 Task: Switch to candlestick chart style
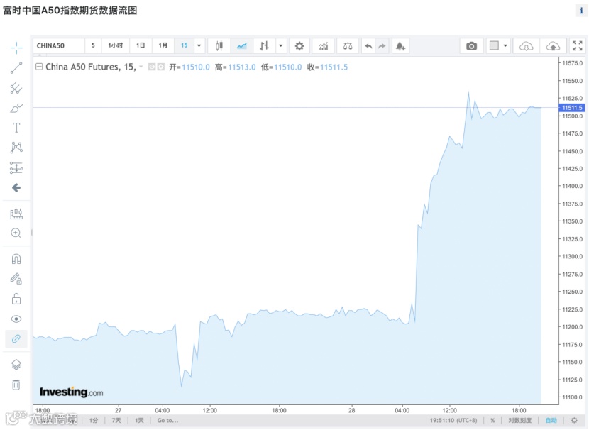(219, 46)
